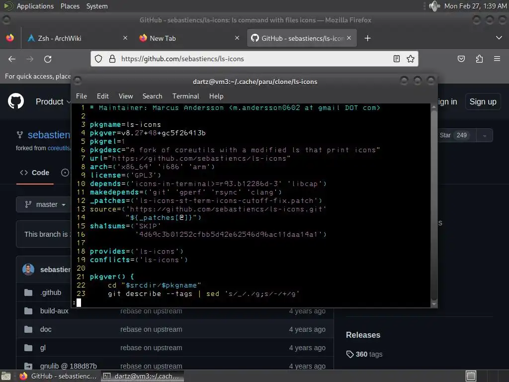509x382 pixels.
Task: Expand the list all tabs chevron
Action: coord(499,38)
